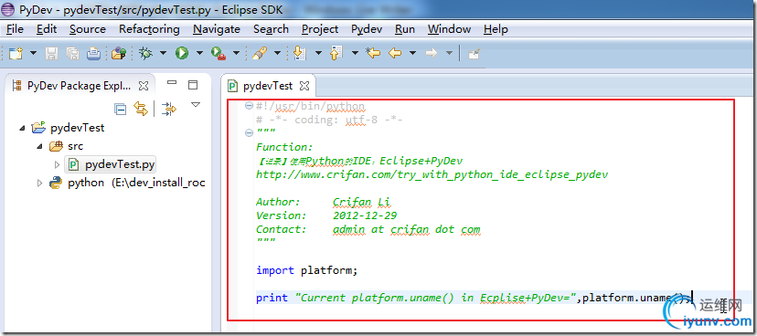Screen dimensions: 757x336
Task: Open the Run configurations dropdown arrow
Action: pos(199,54)
